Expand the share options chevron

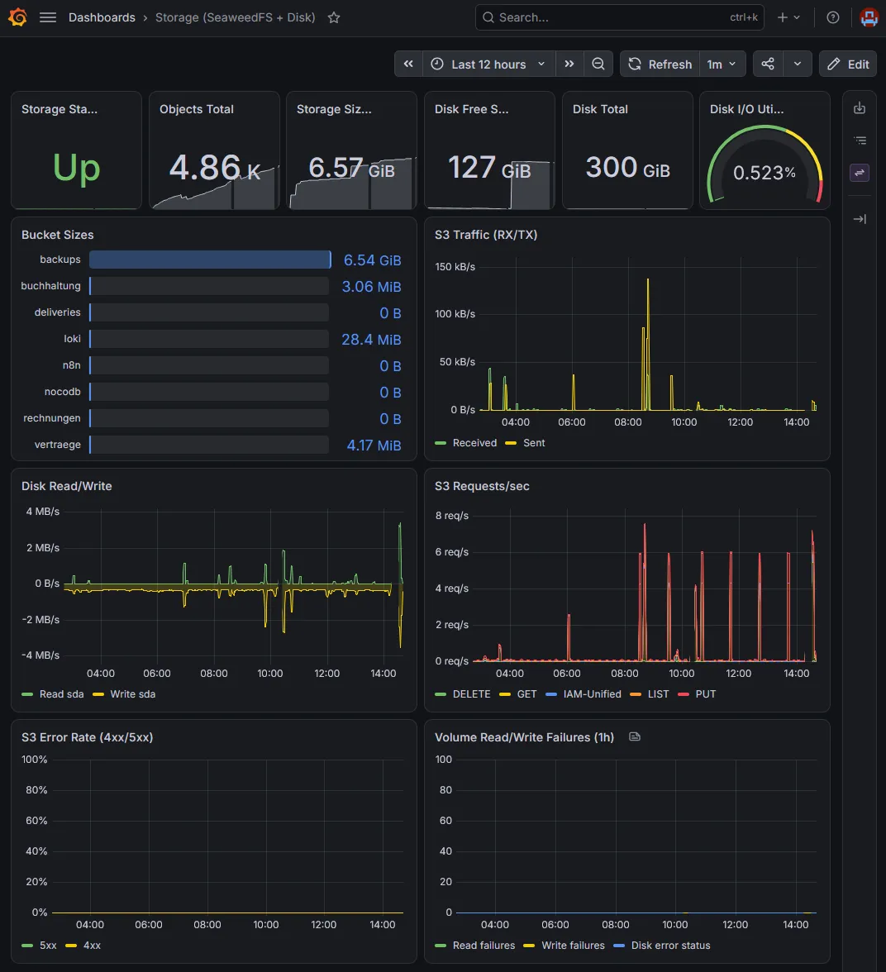(x=798, y=64)
